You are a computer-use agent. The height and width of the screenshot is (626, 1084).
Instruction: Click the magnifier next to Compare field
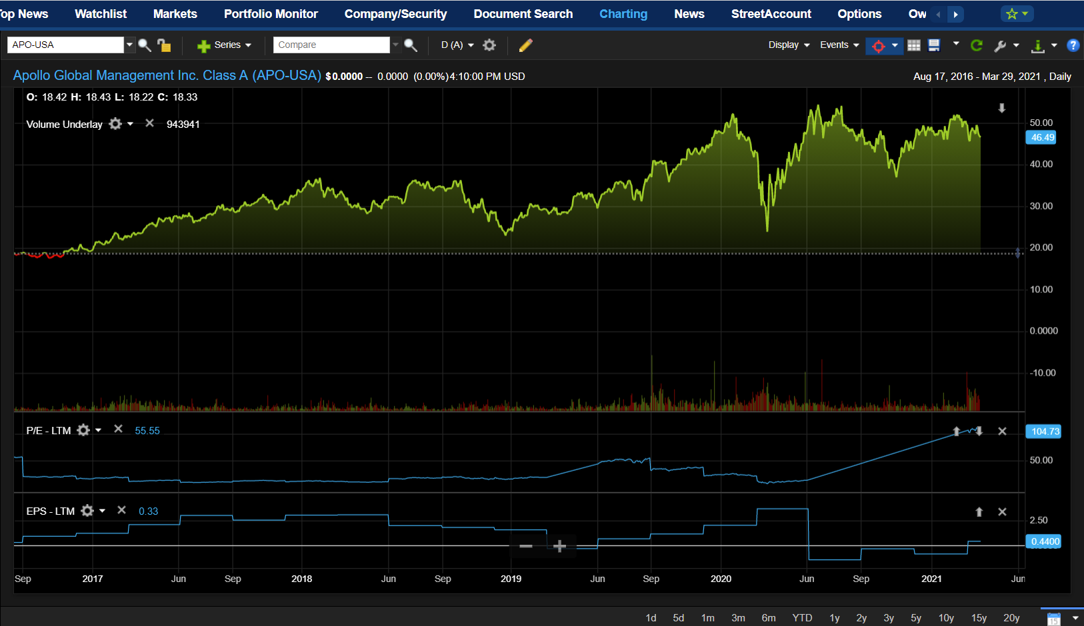pyautogui.click(x=411, y=45)
